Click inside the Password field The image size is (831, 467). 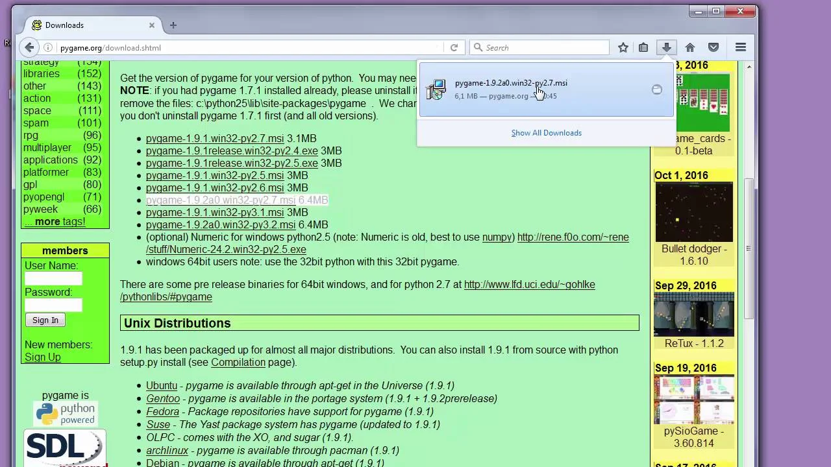coord(53,305)
